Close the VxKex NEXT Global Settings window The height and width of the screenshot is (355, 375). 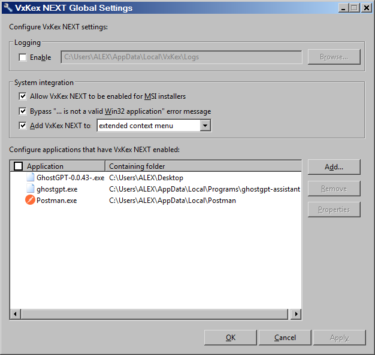pos(367,8)
